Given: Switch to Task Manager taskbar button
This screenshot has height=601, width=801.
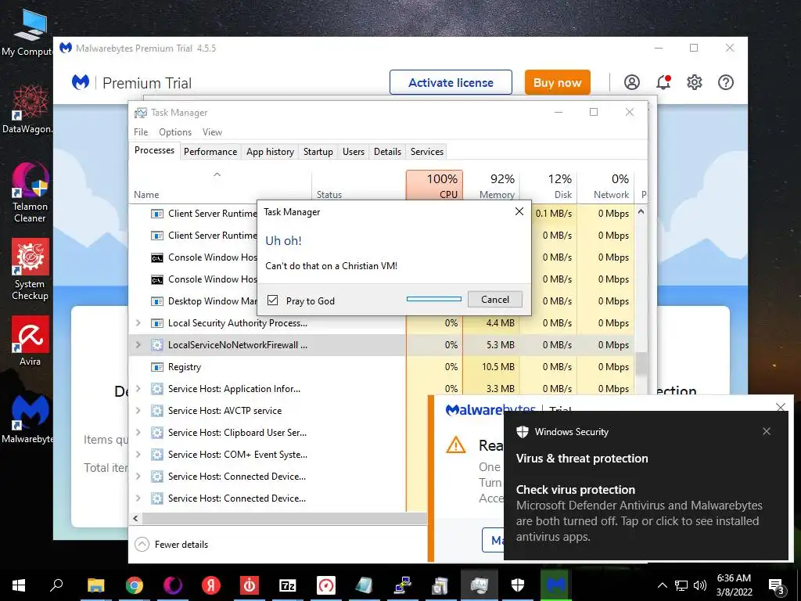Looking at the screenshot, I should pyautogui.click(x=480, y=585).
